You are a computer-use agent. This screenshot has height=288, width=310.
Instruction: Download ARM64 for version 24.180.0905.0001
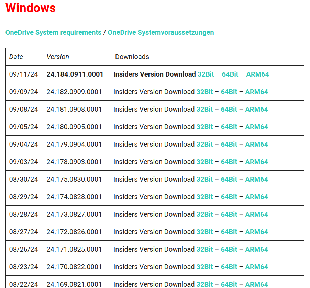[257, 127]
